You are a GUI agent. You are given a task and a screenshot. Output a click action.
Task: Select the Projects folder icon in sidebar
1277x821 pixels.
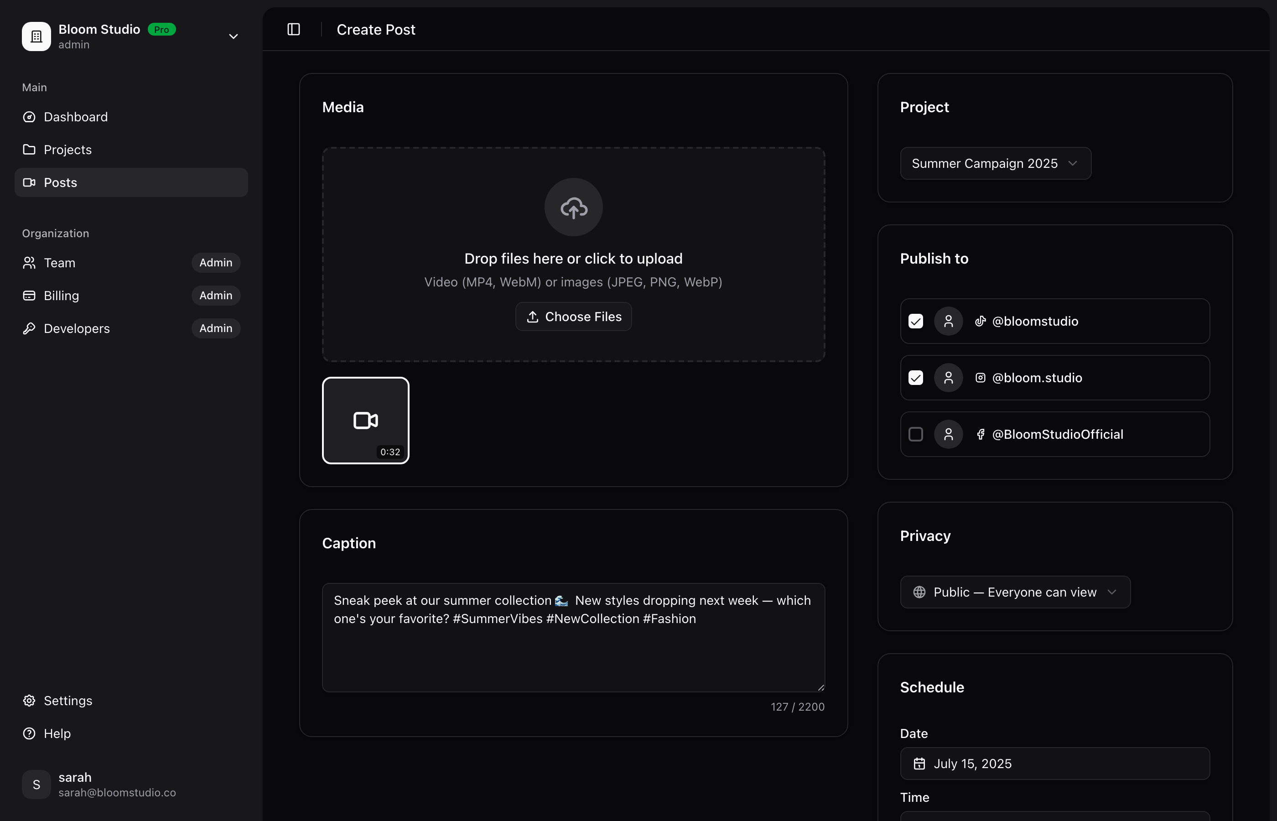click(x=29, y=149)
